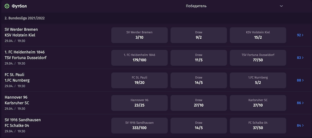Open 83 more markets for Heidenheim match
This screenshot has height=138, width=312.
click(x=300, y=58)
